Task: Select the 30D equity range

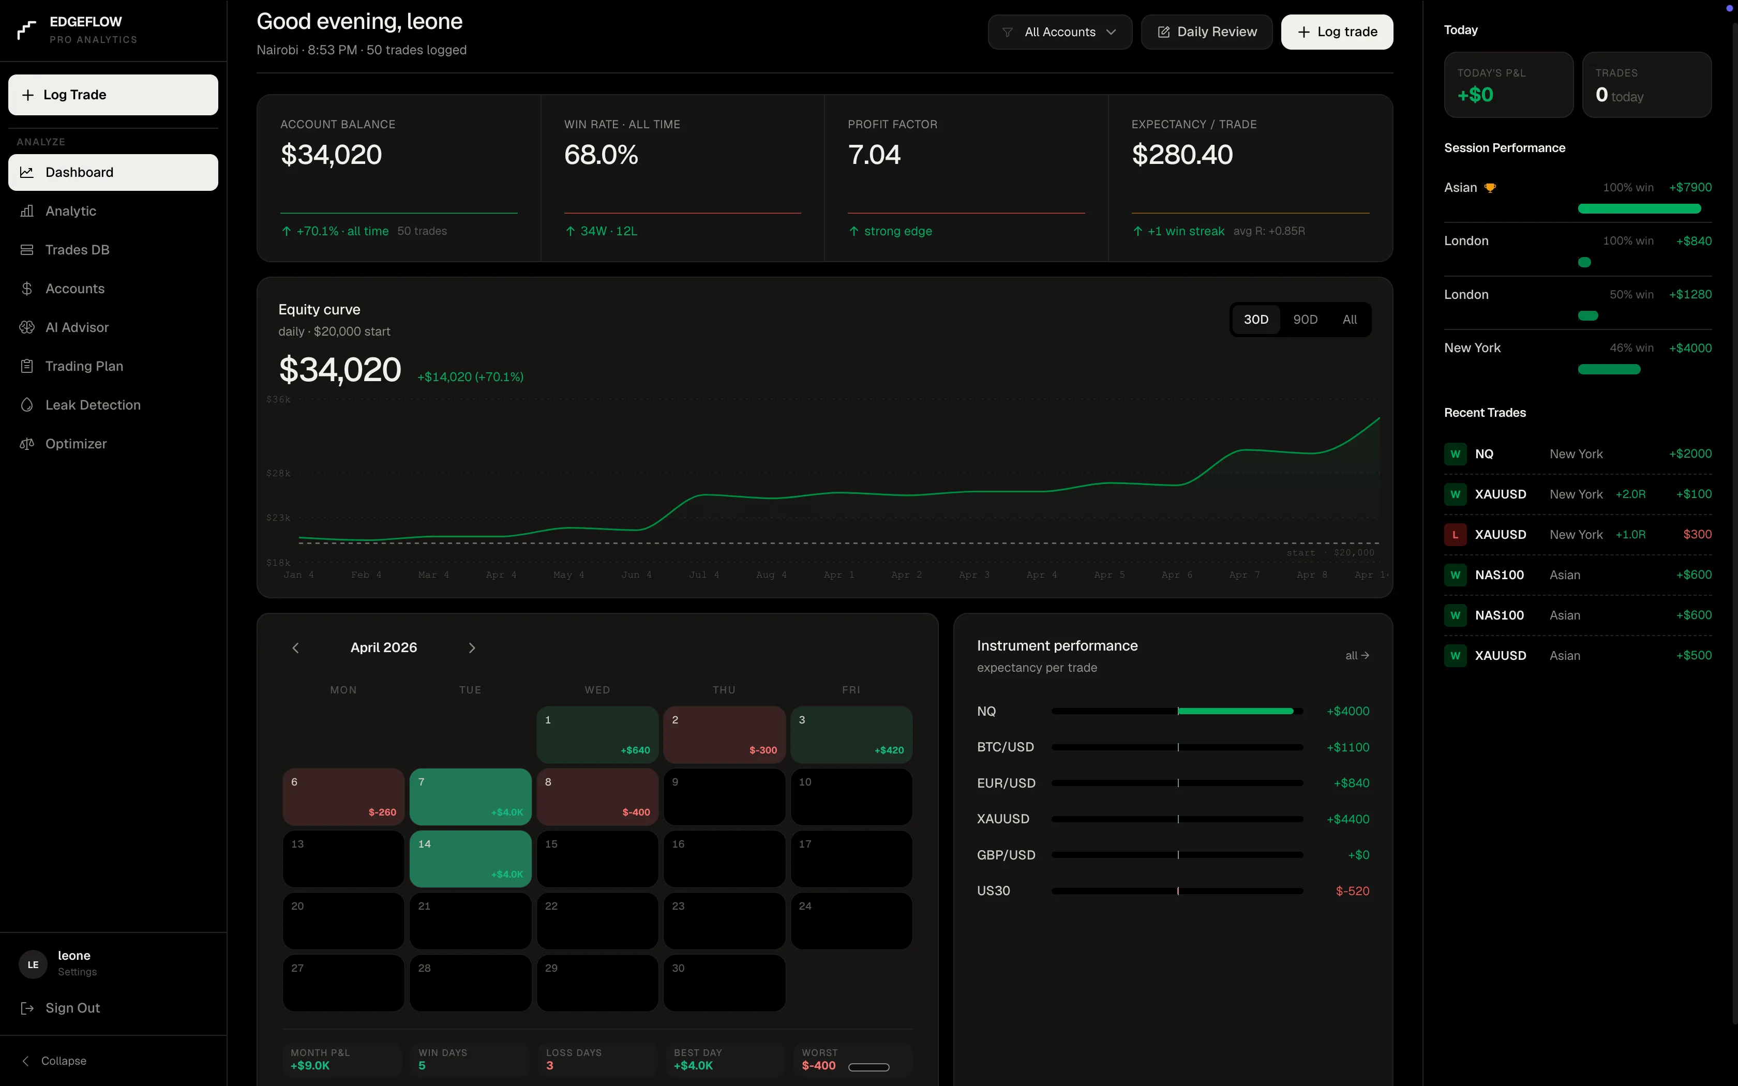Action: point(1256,320)
